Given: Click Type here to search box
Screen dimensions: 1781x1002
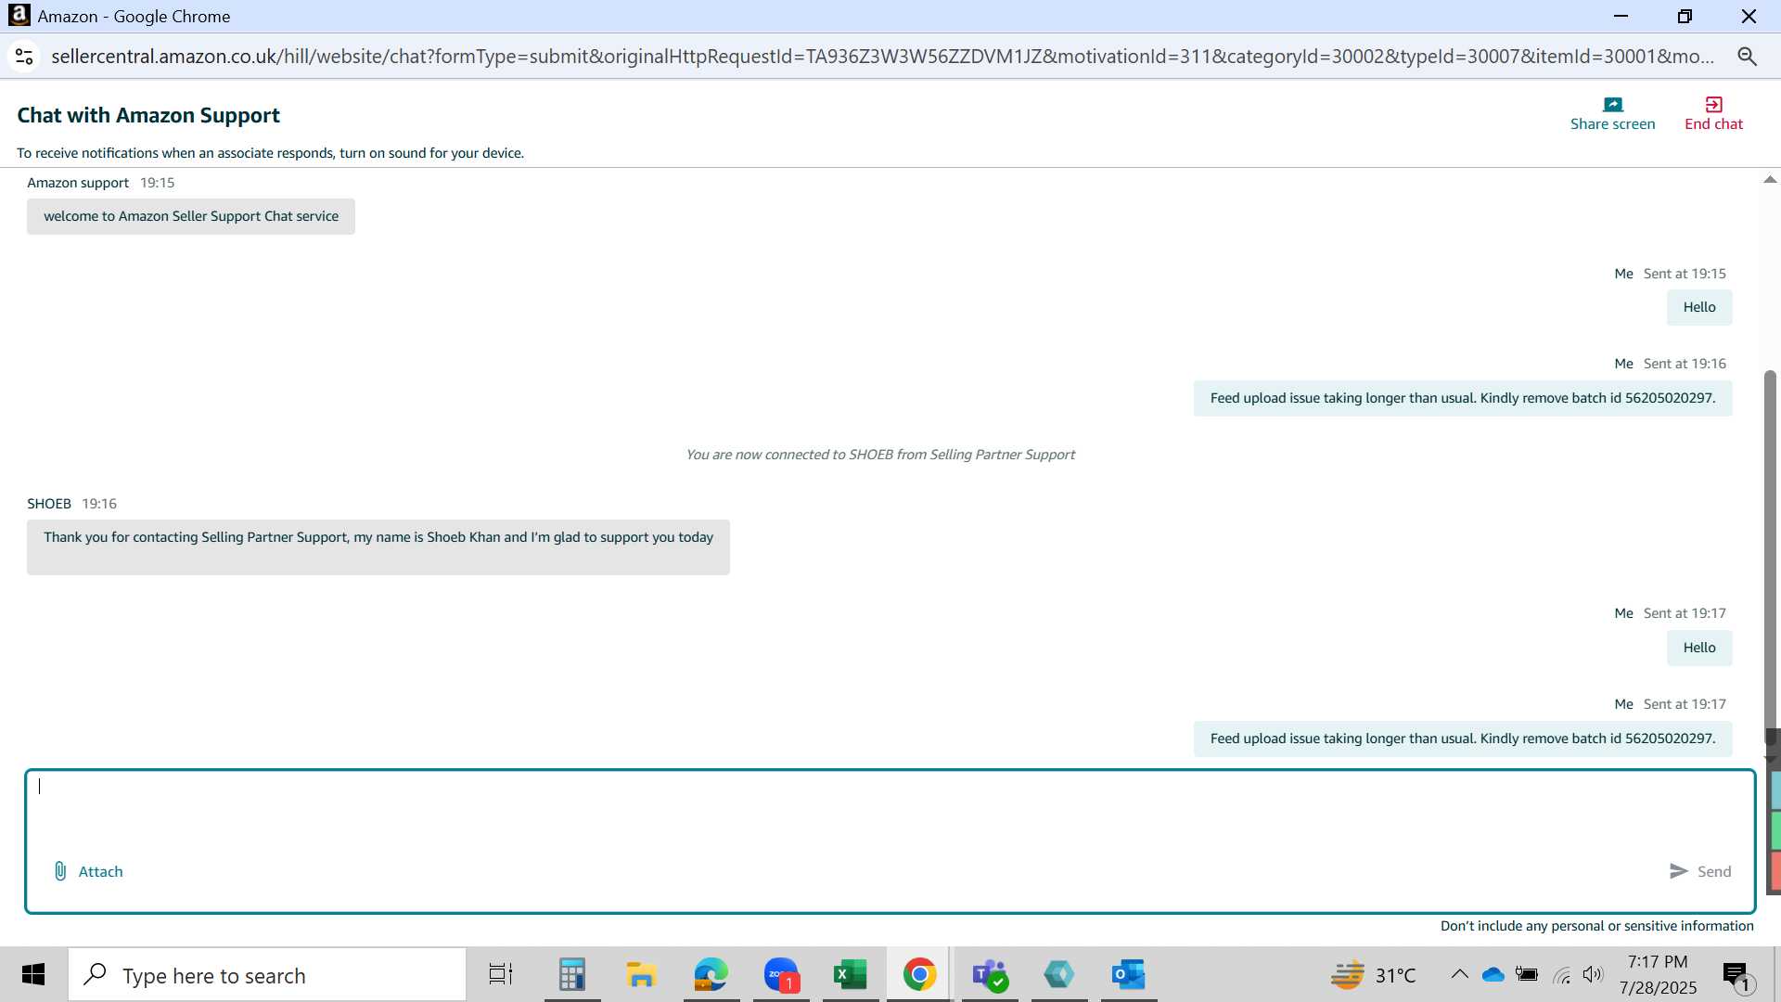Looking at the screenshot, I should [x=267, y=975].
